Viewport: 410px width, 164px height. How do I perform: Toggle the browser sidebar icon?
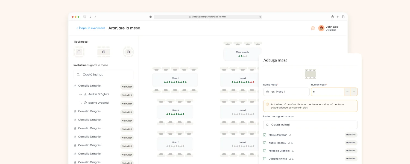point(84,17)
